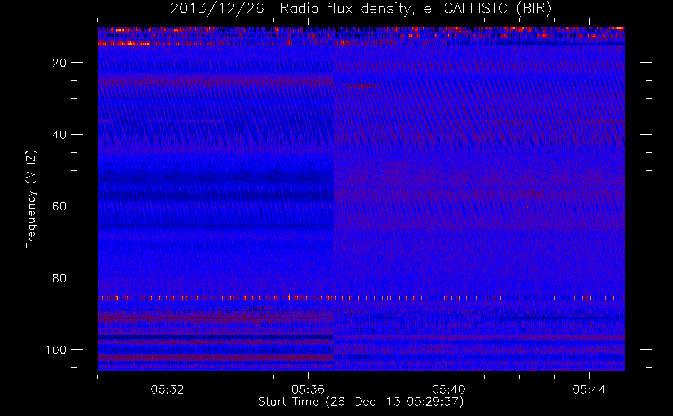Click the 20 MHz frequency tick label
This screenshot has height=416, width=673.
pos(60,63)
